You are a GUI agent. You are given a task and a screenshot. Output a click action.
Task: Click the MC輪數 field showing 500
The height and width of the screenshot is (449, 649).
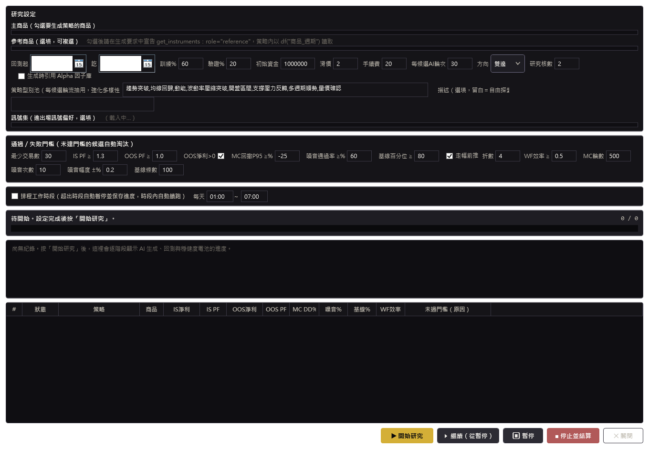618,156
